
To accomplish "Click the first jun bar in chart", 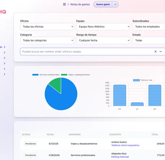I will coord(120,95).
